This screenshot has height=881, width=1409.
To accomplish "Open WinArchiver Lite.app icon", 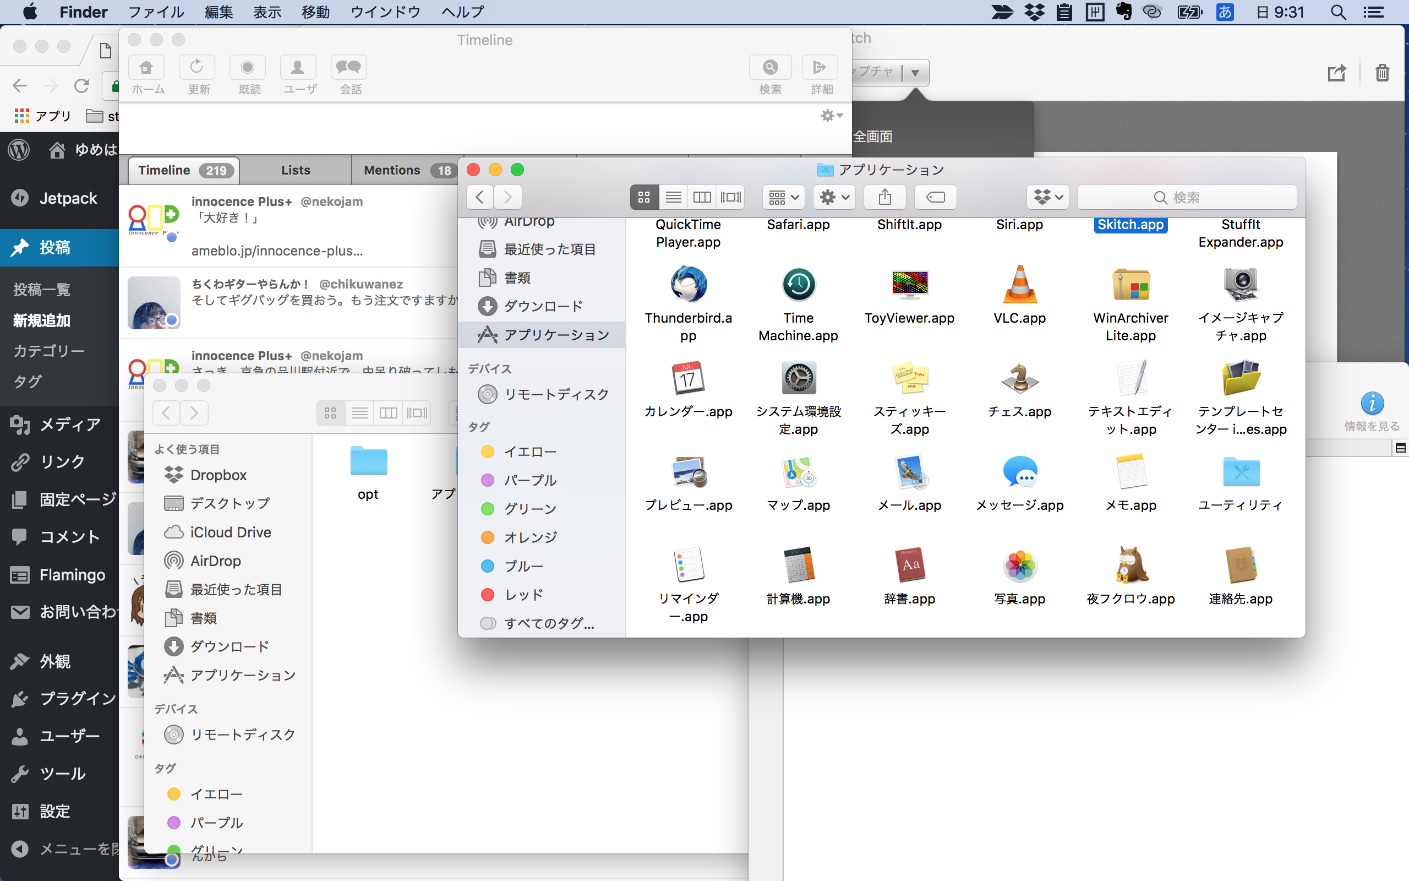I will [1131, 285].
